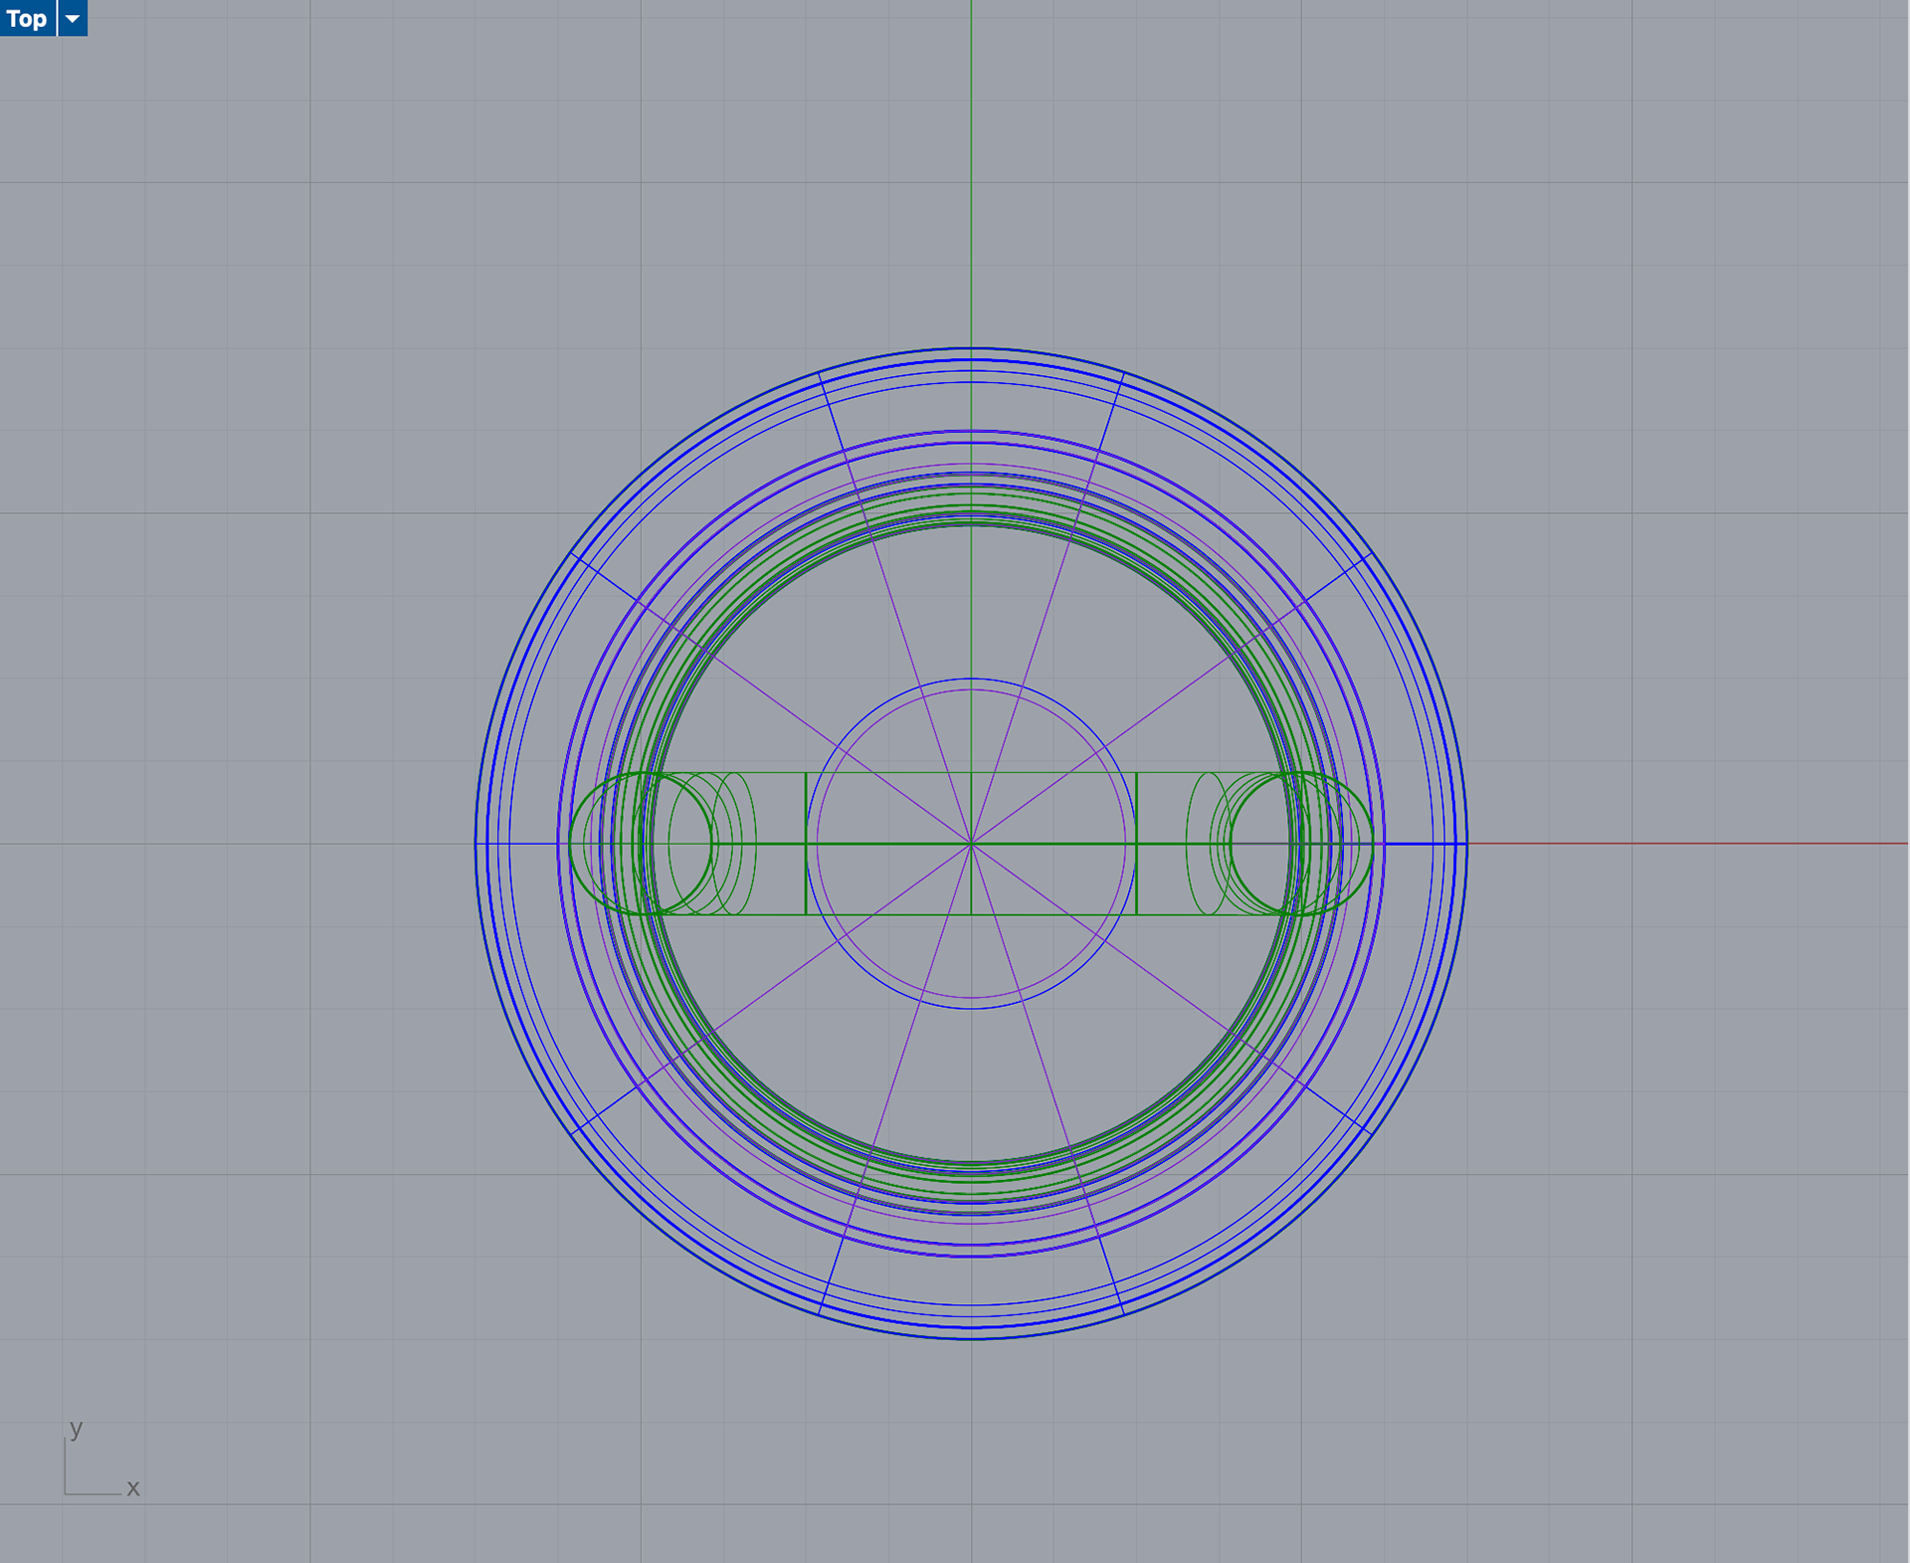Screen dimensions: 1910x1563
Task: Click the world axis icon's y label
Action: click(77, 1428)
